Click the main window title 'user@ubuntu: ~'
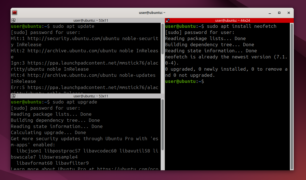 click(x=152, y=13)
